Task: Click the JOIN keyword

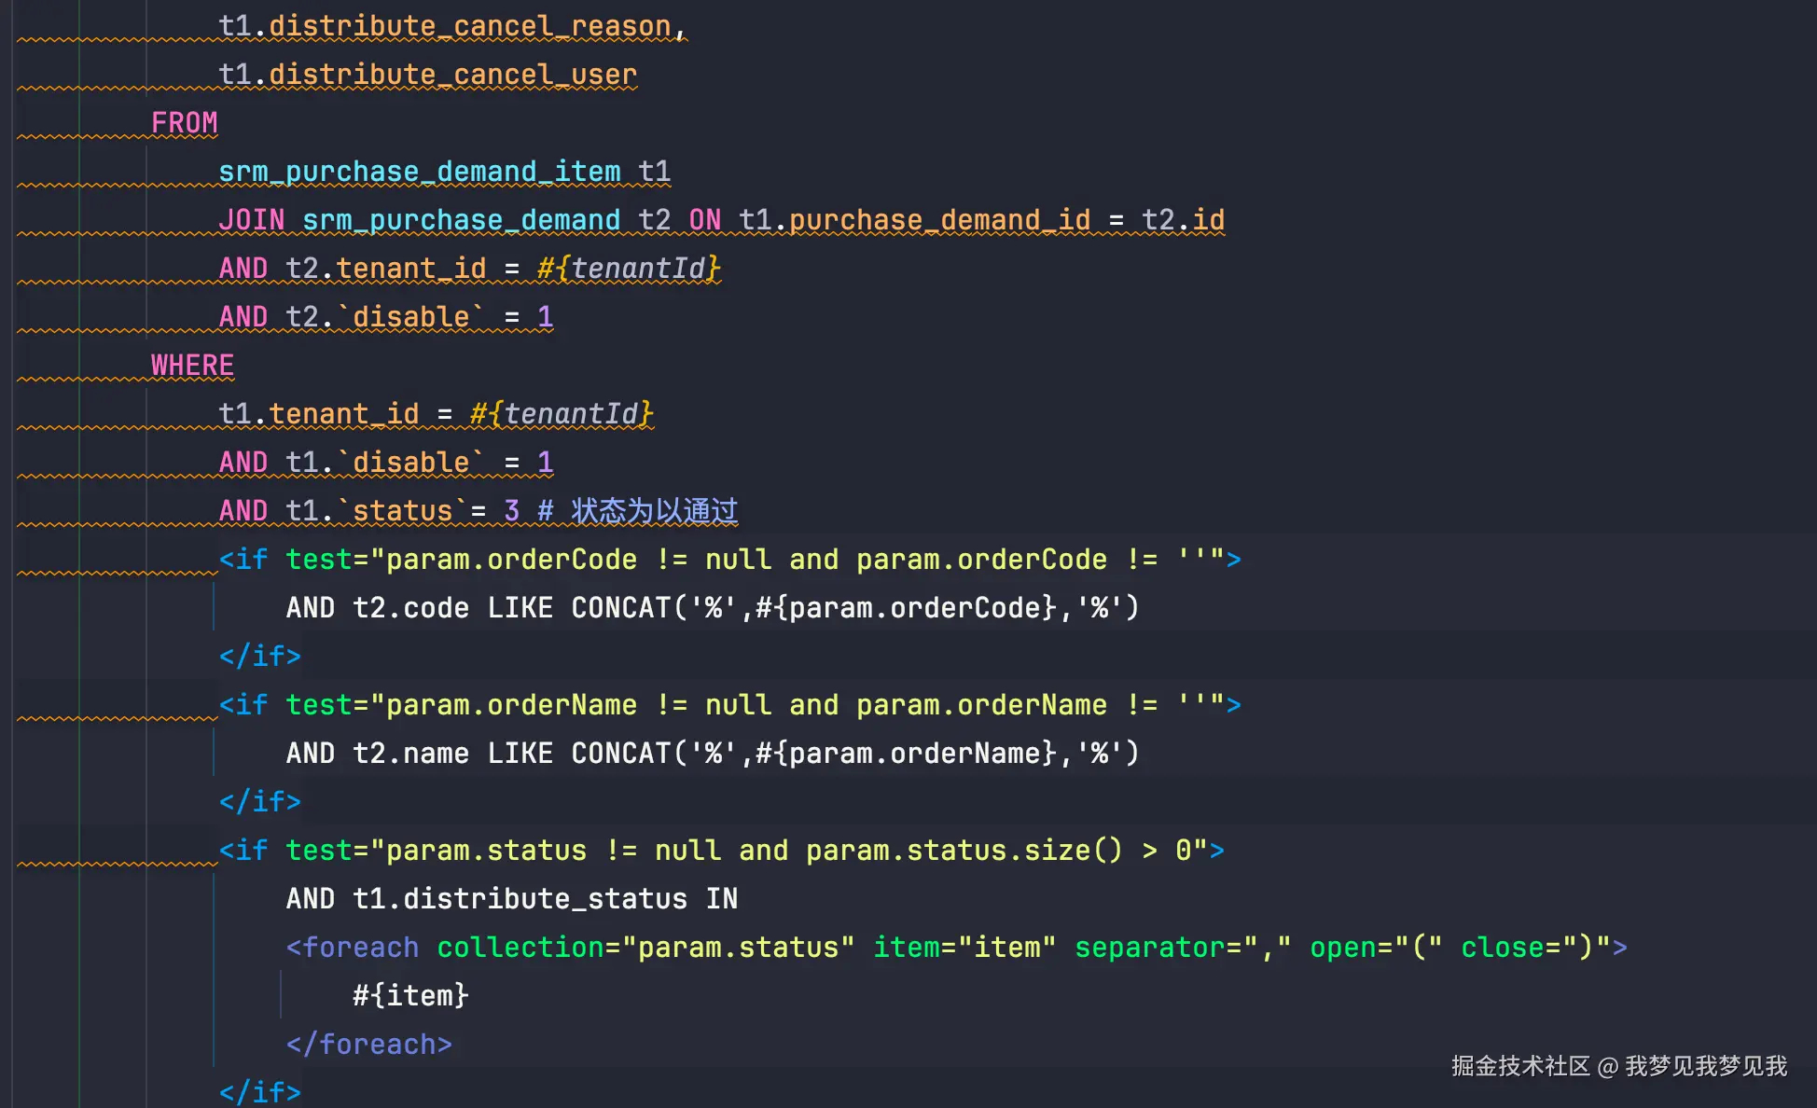Action: (x=251, y=220)
